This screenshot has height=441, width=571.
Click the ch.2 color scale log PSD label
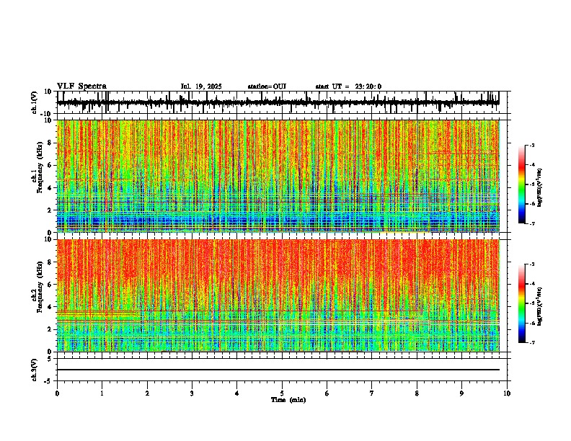point(540,306)
